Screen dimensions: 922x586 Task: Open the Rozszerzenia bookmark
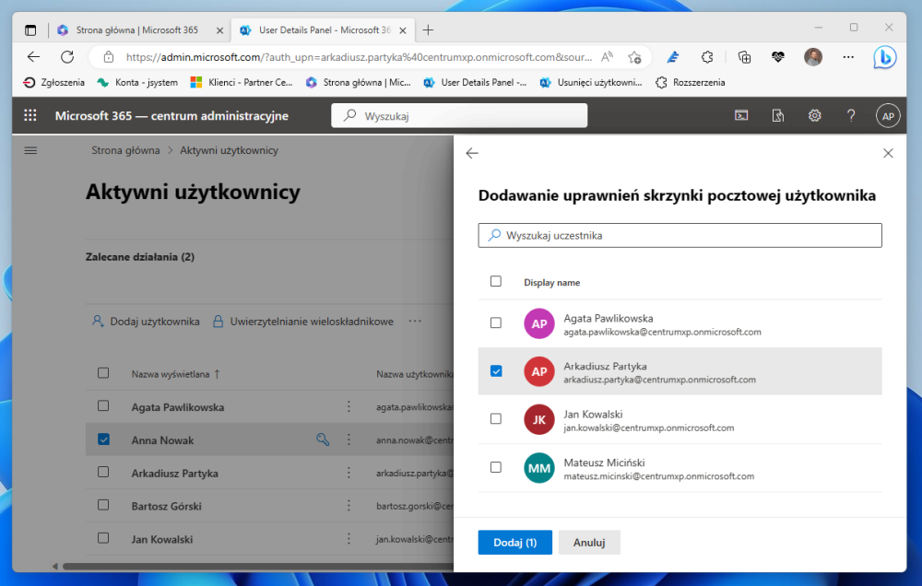(x=691, y=82)
